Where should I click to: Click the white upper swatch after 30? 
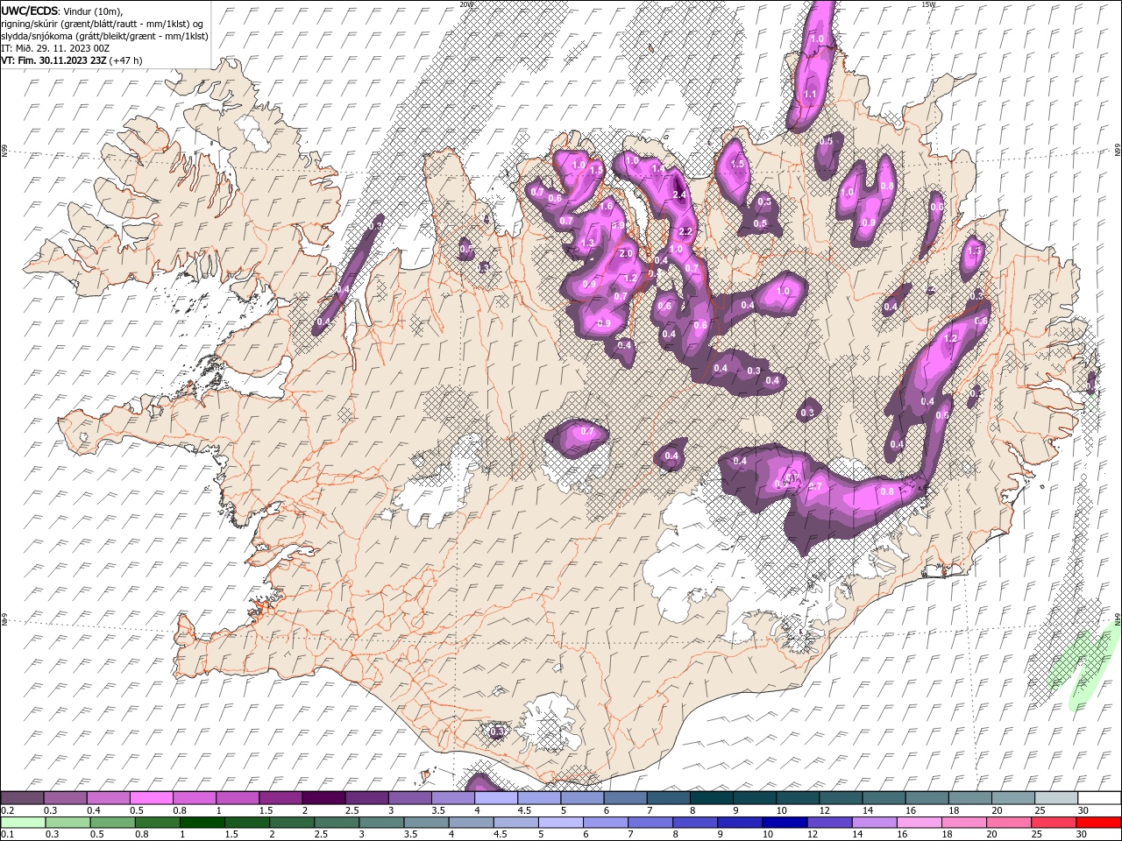[x=1098, y=798]
